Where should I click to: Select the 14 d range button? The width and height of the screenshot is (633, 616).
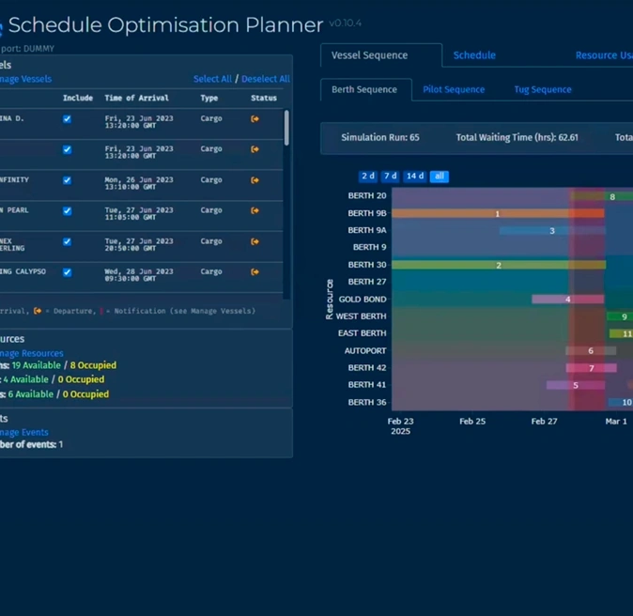[415, 176]
